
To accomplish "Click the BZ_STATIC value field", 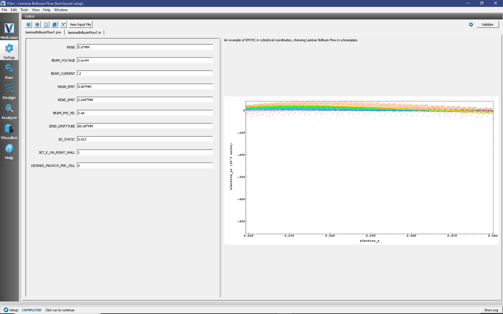I will pos(145,139).
